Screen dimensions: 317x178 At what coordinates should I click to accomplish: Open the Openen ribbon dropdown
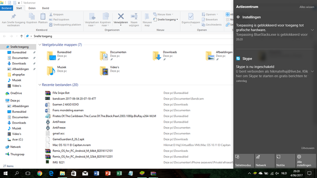click(x=210, y=14)
